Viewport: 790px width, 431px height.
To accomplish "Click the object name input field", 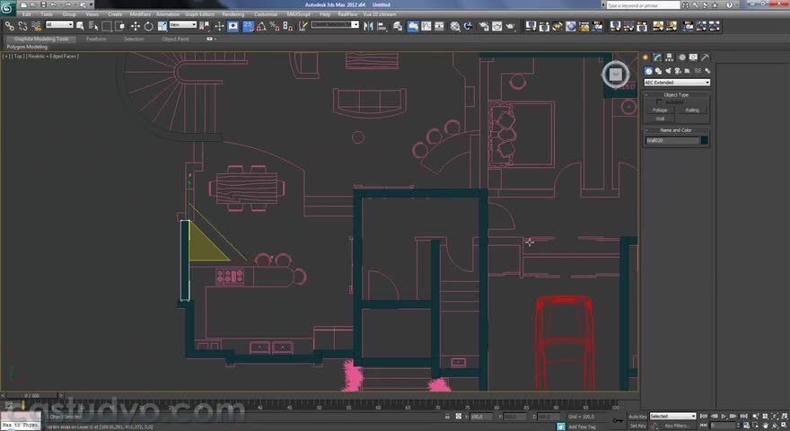I will coord(672,140).
